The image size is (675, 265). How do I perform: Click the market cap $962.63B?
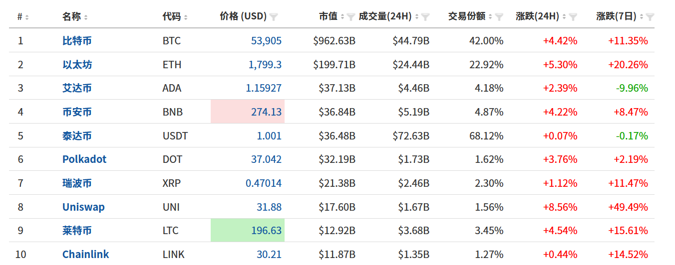click(x=335, y=41)
